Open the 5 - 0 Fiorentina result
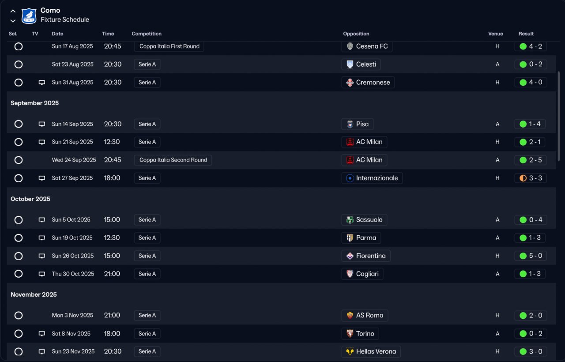This screenshot has height=362, width=565. pyautogui.click(x=531, y=256)
